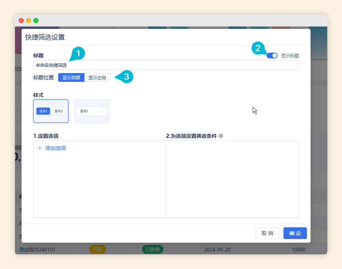Select the 显示左侧 title position option

[x=97, y=77]
